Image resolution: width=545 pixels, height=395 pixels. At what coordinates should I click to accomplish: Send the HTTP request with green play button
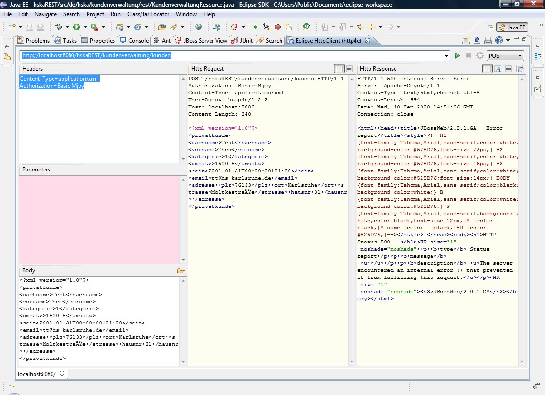pyautogui.click(x=457, y=56)
